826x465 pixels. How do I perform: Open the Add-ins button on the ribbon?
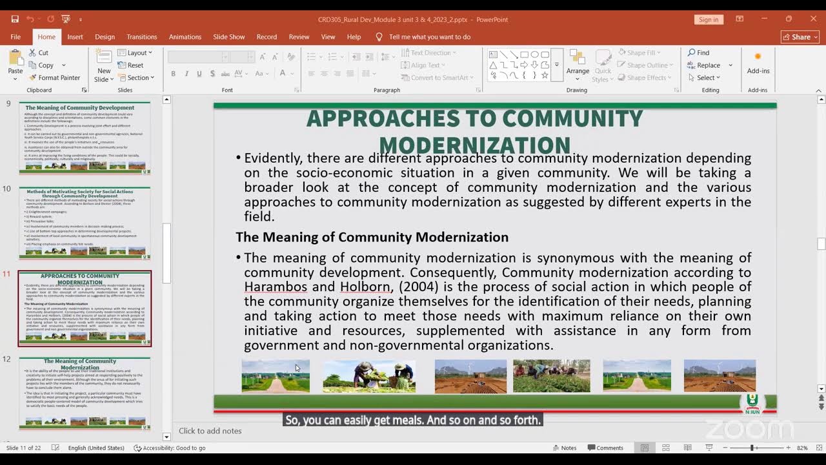758,64
